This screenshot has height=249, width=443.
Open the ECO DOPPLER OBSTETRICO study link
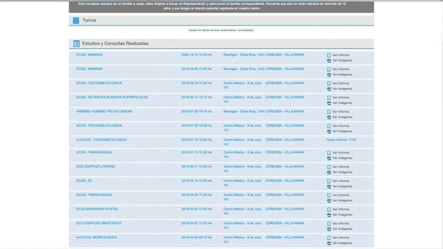pyautogui.click(x=99, y=223)
